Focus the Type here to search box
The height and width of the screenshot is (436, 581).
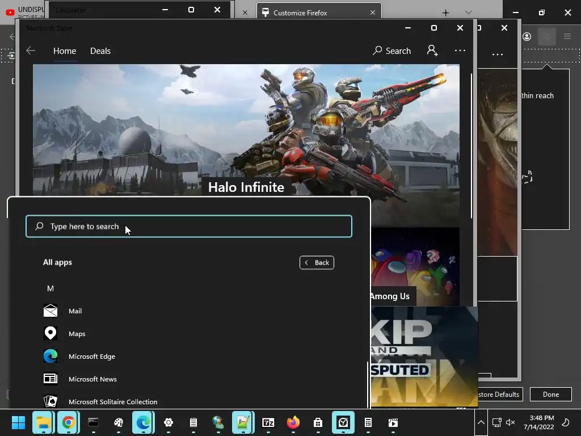[x=188, y=226]
